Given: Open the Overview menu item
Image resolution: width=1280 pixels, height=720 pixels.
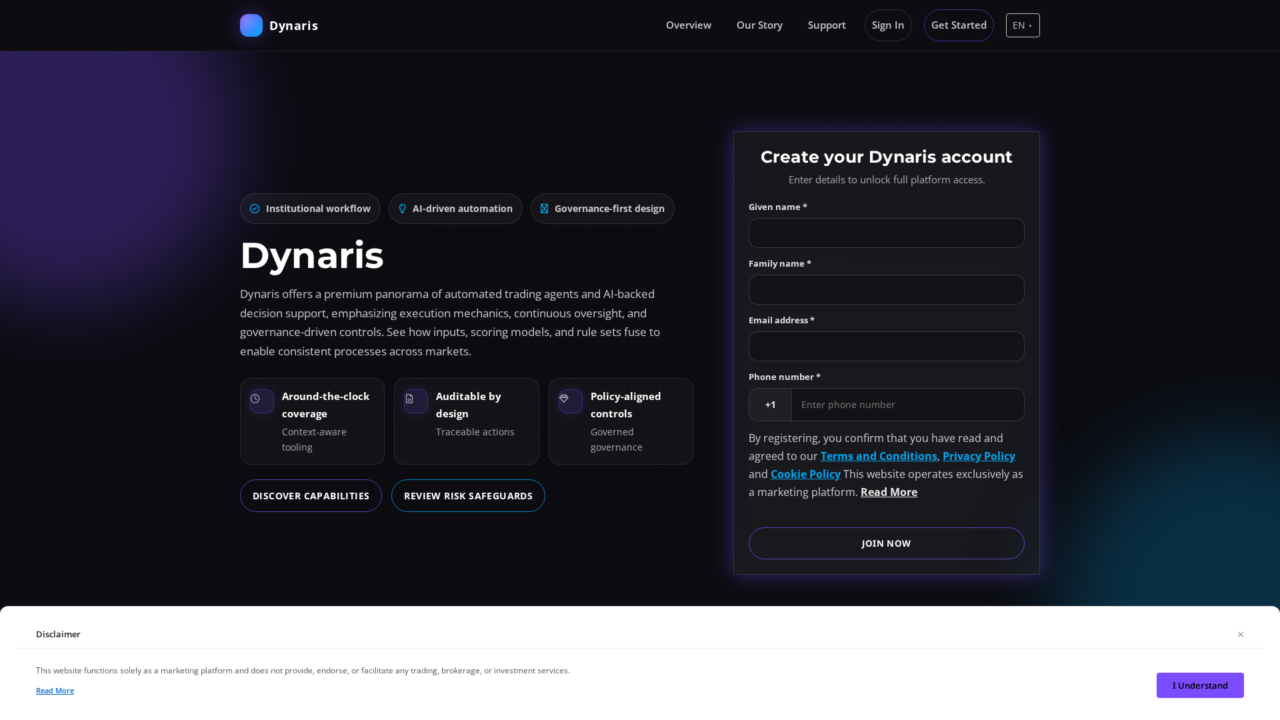Looking at the screenshot, I should pos(688,25).
